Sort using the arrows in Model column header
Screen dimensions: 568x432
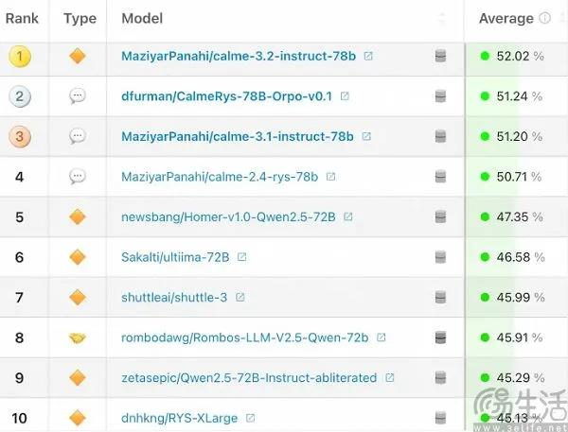click(441, 18)
